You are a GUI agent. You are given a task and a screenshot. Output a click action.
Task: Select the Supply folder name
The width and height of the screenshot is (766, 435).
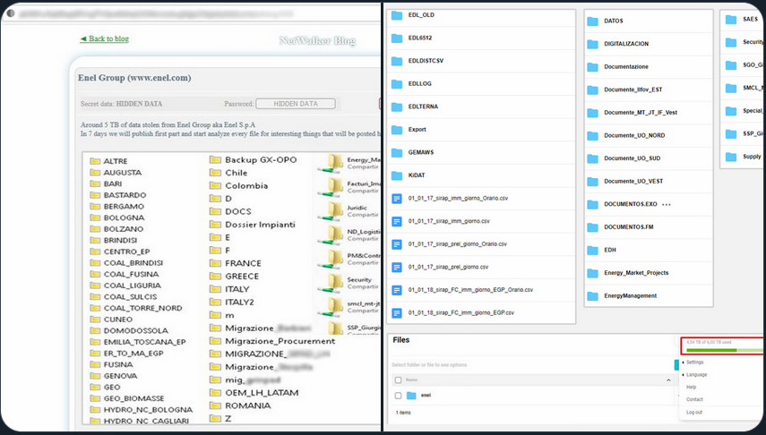click(752, 157)
